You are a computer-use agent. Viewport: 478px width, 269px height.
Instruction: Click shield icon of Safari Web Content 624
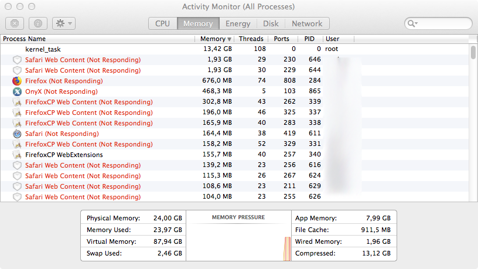point(17,176)
